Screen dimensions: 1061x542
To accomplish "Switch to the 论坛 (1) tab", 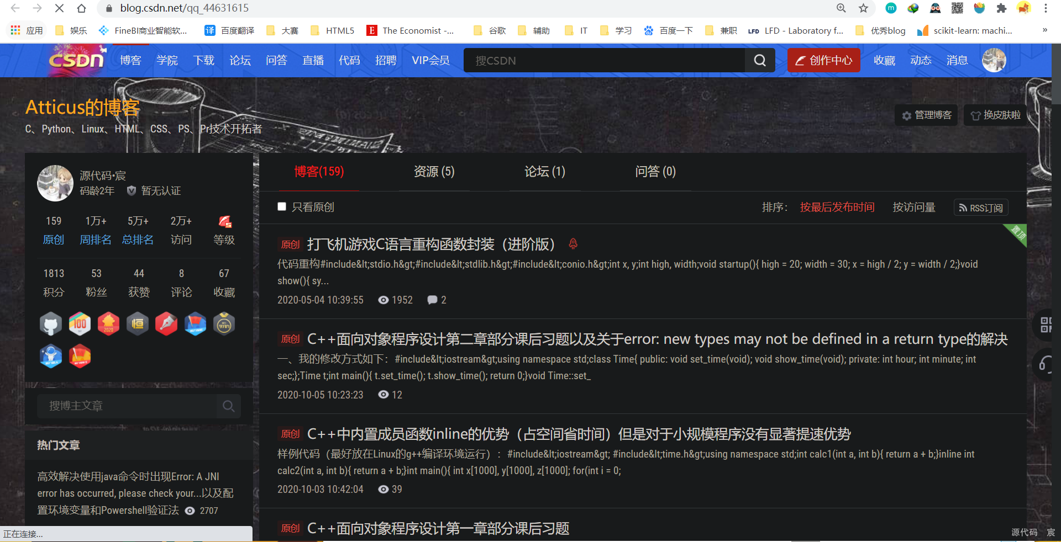I will tap(545, 172).
